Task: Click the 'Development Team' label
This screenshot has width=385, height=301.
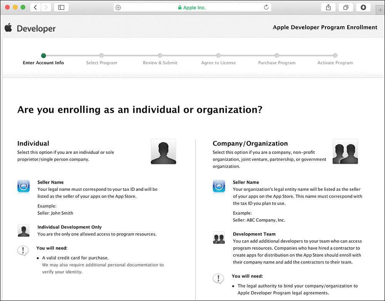Action: pos(254,234)
